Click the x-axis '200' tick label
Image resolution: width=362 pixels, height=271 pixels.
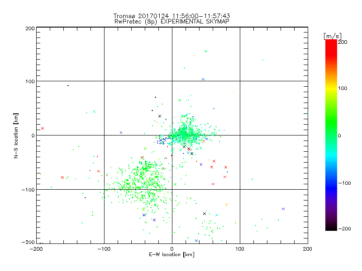point(308,249)
